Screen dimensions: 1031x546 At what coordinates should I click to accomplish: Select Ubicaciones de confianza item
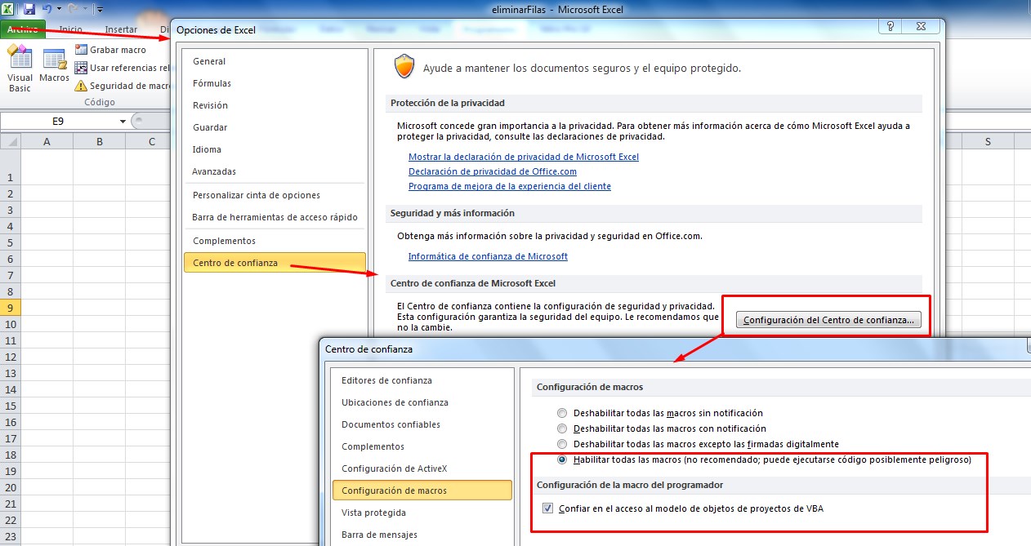point(422,402)
